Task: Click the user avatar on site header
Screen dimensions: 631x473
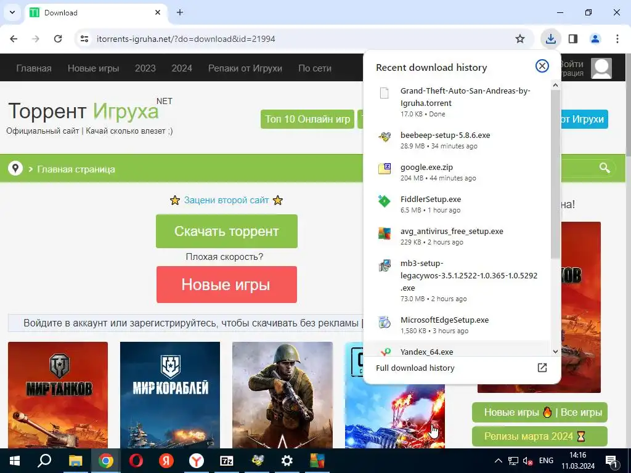Action: [x=601, y=68]
